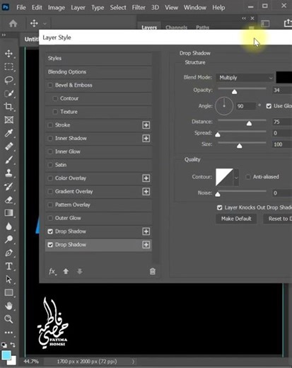
Task: Open the Blend Mode Multiply dropdown
Action: click(x=245, y=78)
